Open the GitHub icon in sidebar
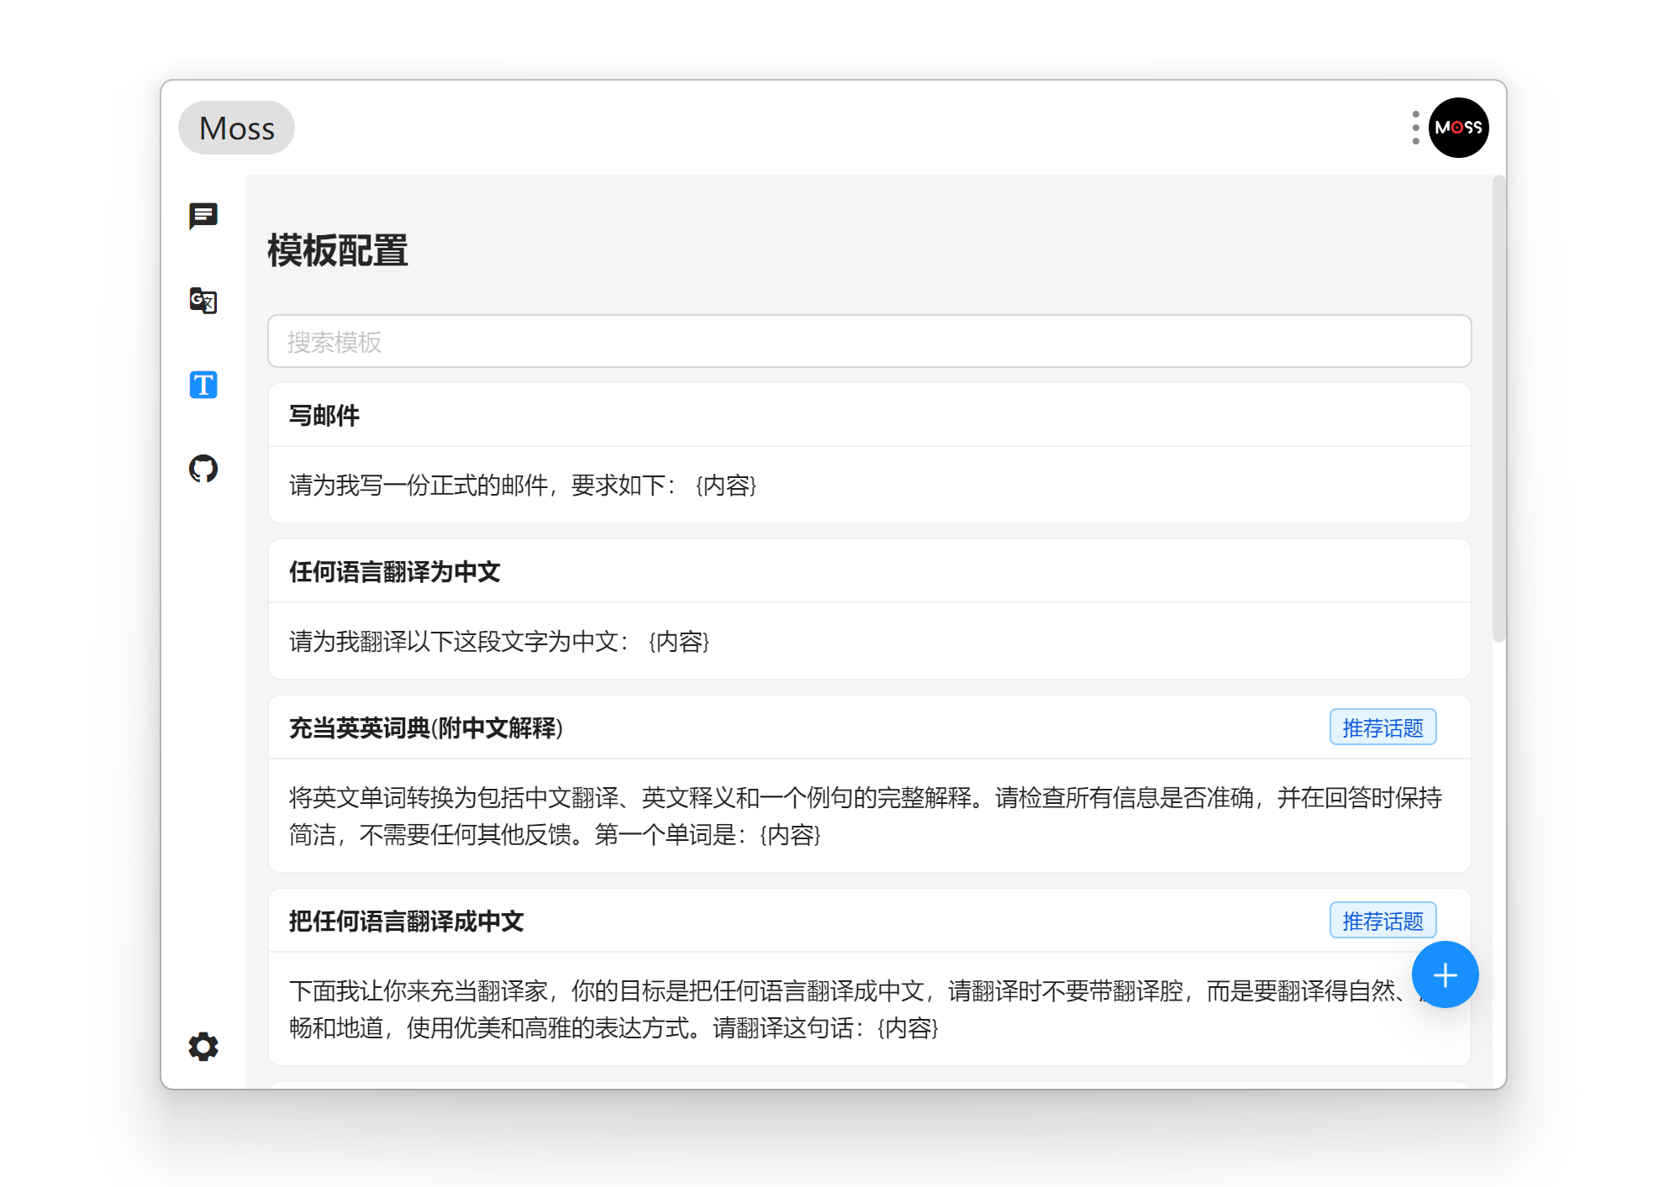The image size is (1664, 1187). pos(203,469)
